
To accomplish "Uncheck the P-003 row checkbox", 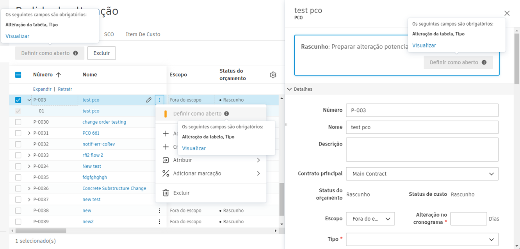I will click(x=18, y=100).
